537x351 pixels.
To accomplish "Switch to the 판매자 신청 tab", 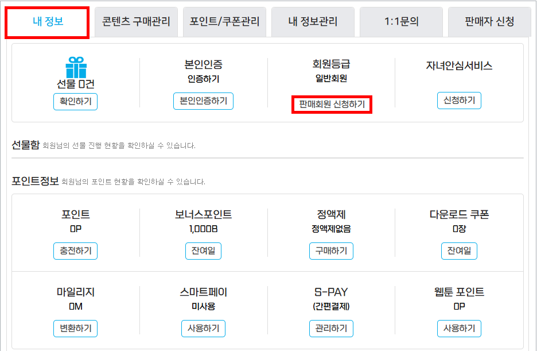I will [489, 22].
